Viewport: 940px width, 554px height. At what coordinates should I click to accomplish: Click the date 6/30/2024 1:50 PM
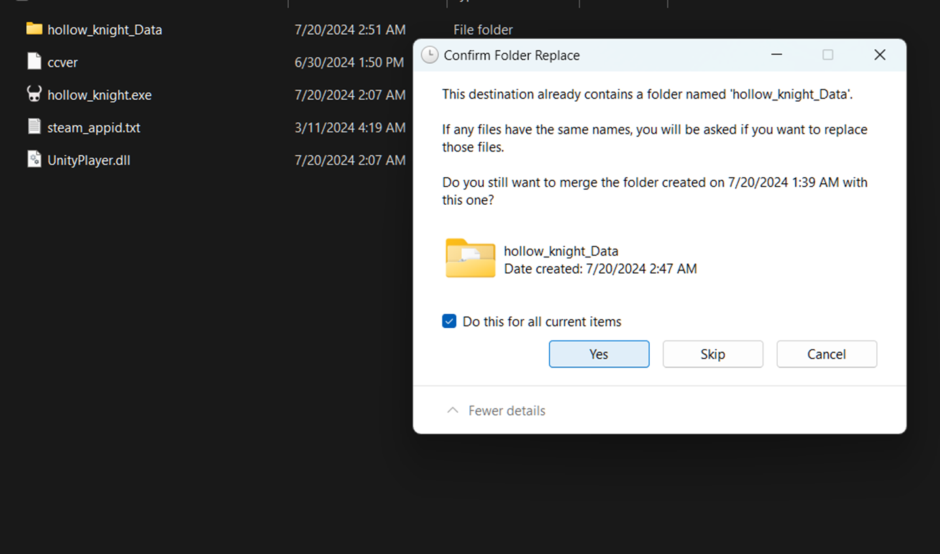coord(349,62)
